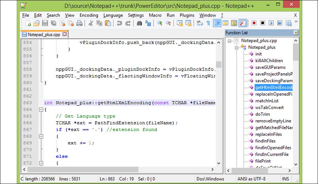Image resolution: width=318 pixels, height=184 pixels.
Task: Expand hidden toolbar icons with double chevron
Action: [x=296, y=21]
